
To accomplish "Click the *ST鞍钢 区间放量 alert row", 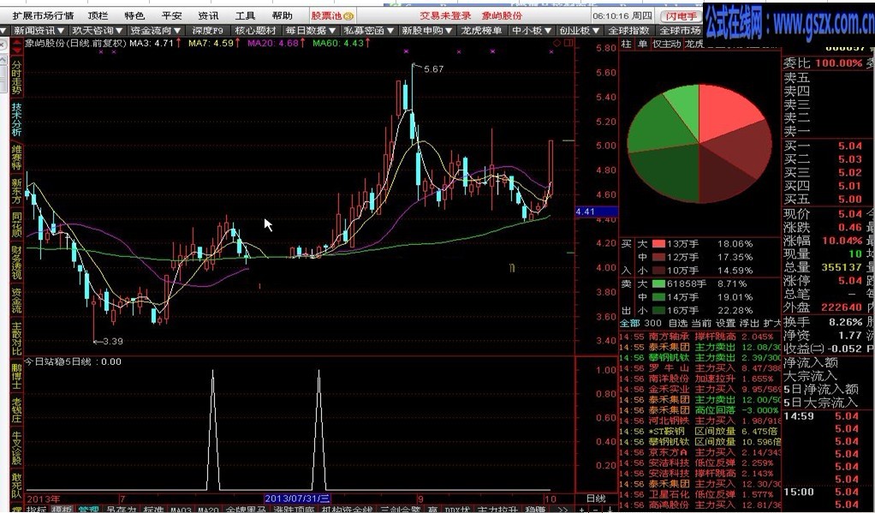I will click(699, 432).
